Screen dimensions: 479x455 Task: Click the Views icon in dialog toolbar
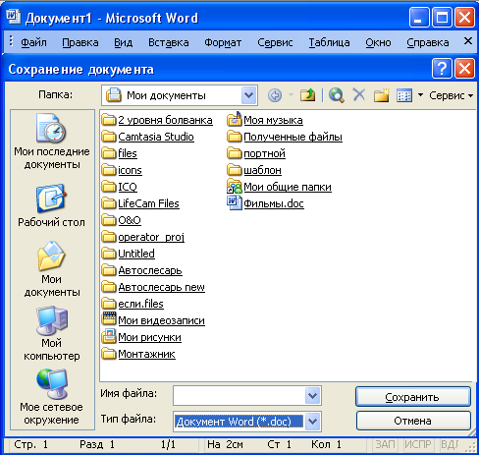pyautogui.click(x=404, y=95)
